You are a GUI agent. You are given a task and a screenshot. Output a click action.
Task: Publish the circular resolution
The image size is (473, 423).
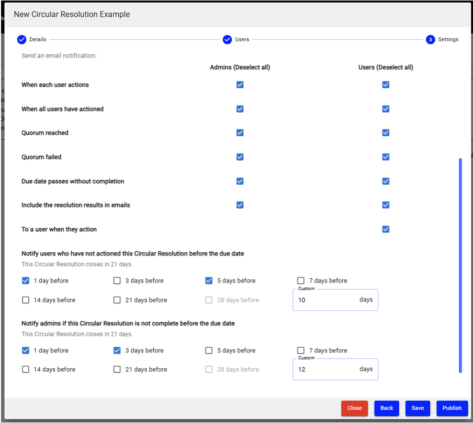[x=452, y=408]
